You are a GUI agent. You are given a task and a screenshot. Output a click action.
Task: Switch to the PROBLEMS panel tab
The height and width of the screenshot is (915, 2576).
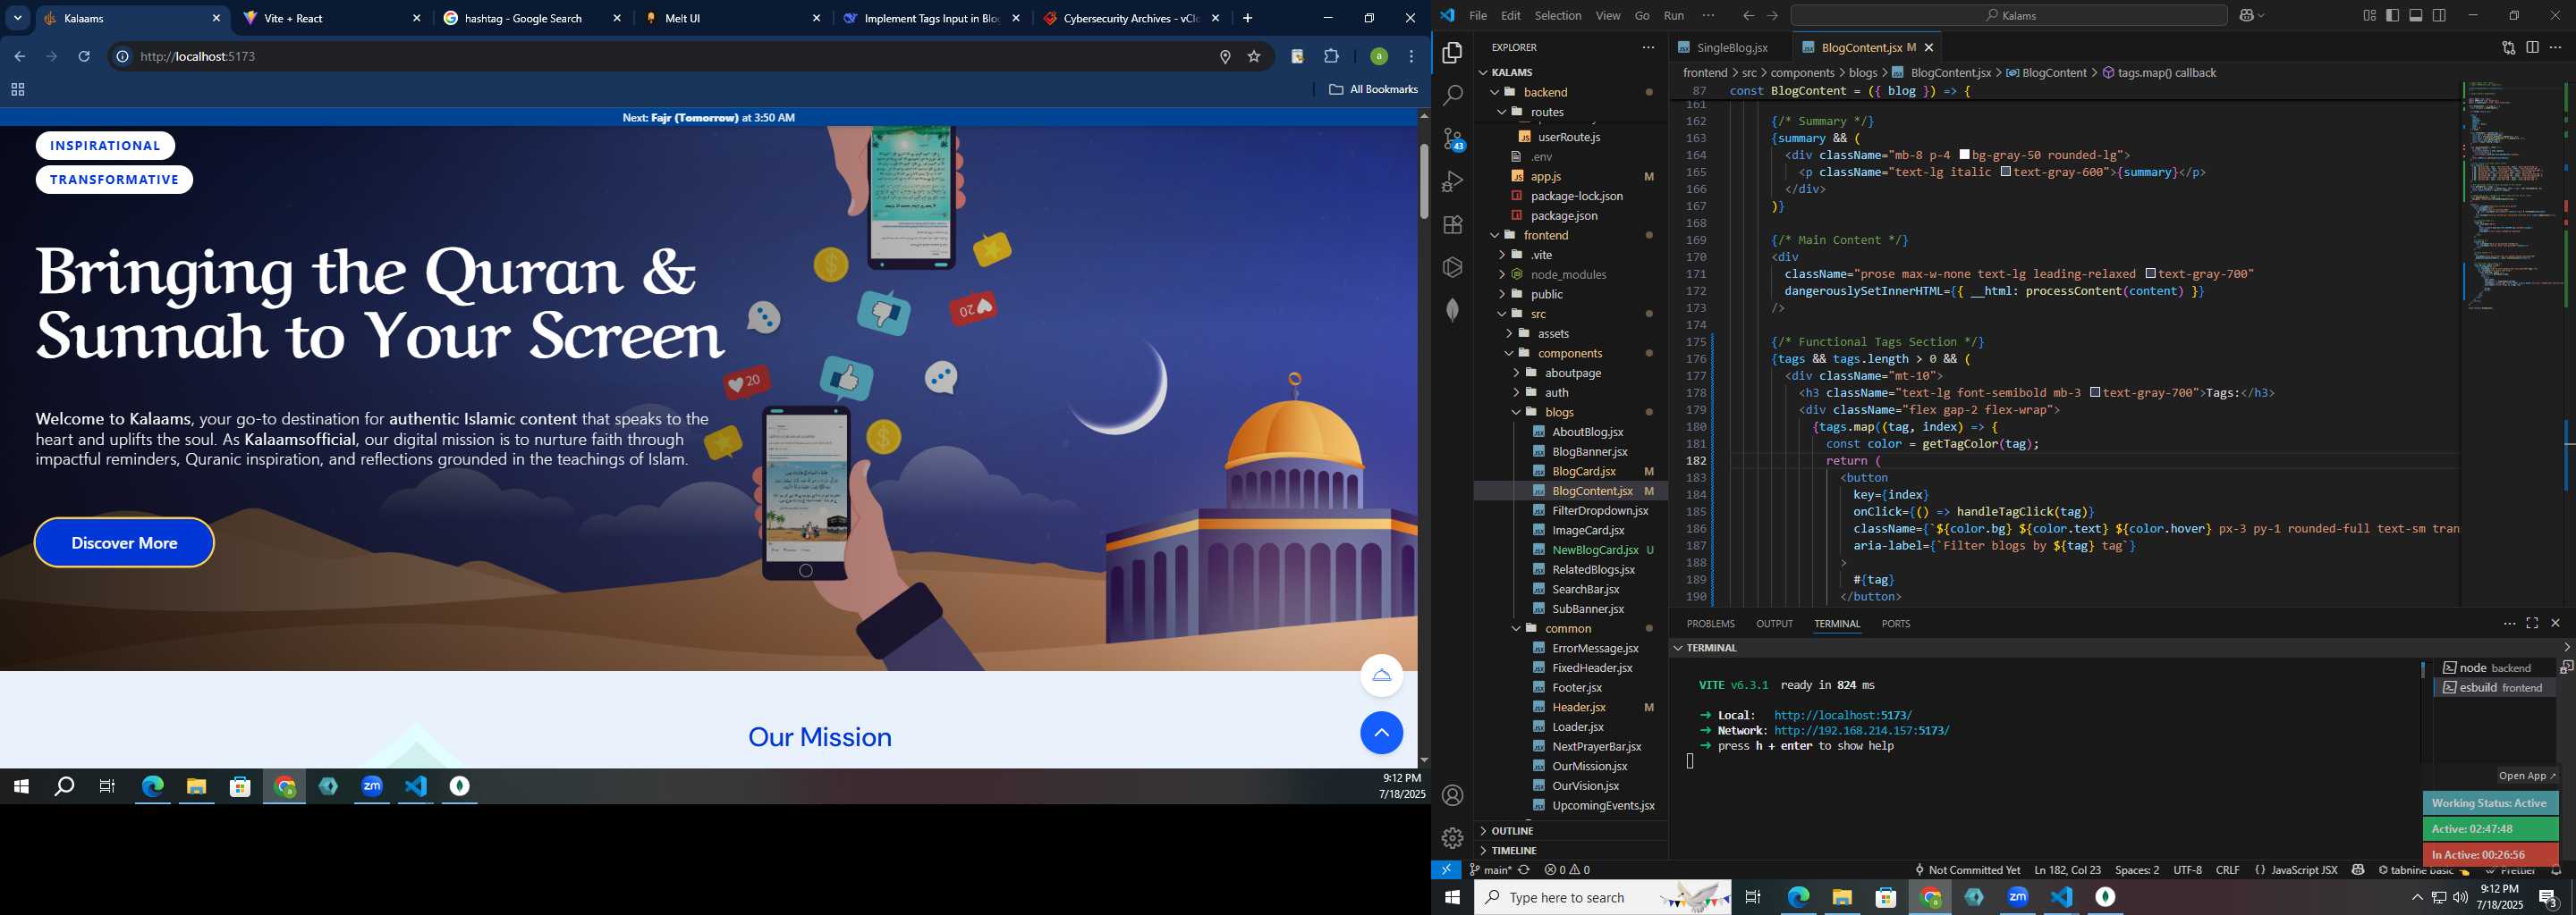(x=1710, y=624)
